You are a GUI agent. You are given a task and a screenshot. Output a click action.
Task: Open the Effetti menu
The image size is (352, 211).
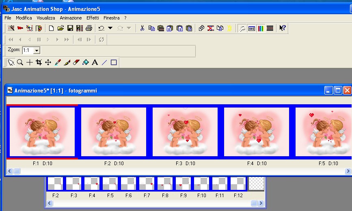(x=93, y=18)
